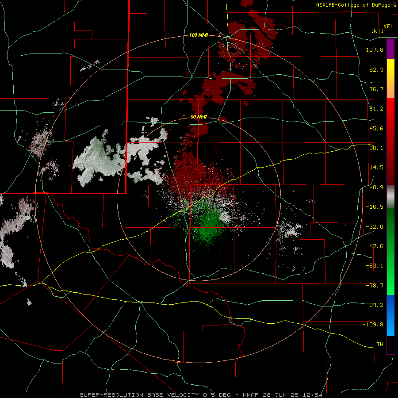Click the purple segment of the color bar
The image size is (398, 398).
(390, 49)
